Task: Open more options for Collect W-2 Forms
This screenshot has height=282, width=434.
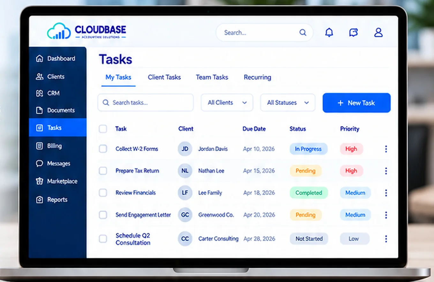Action: [x=386, y=149]
